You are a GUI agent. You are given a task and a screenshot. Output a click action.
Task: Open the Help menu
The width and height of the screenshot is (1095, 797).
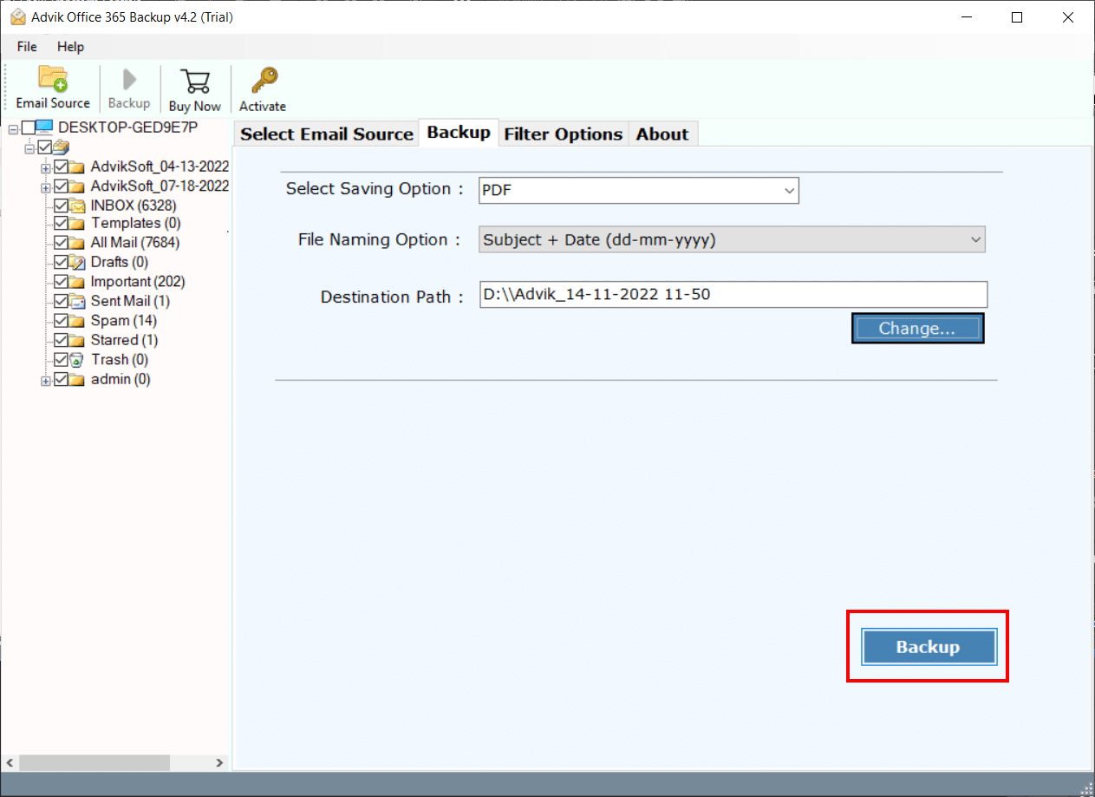pyautogui.click(x=71, y=47)
